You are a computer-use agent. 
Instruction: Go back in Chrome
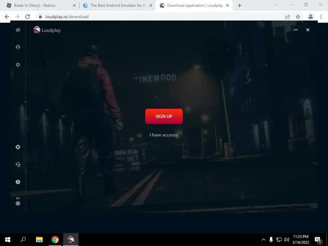click(7, 17)
